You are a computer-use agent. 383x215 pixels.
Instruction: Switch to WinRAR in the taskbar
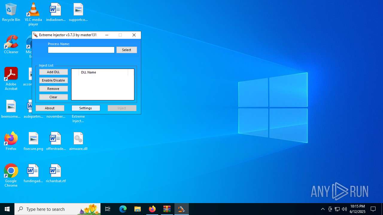(167, 209)
